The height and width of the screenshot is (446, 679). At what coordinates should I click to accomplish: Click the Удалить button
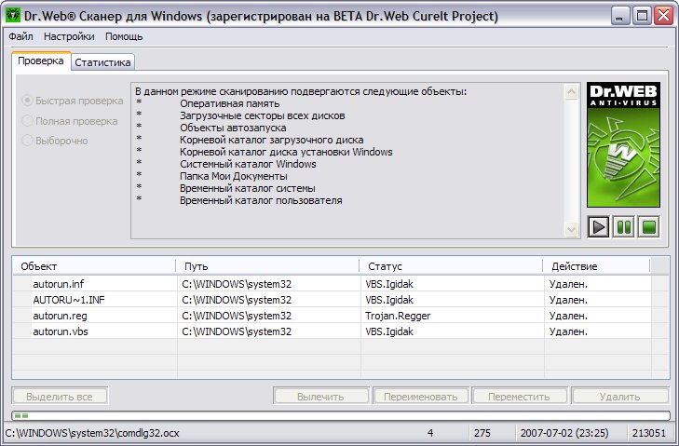coord(619,397)
